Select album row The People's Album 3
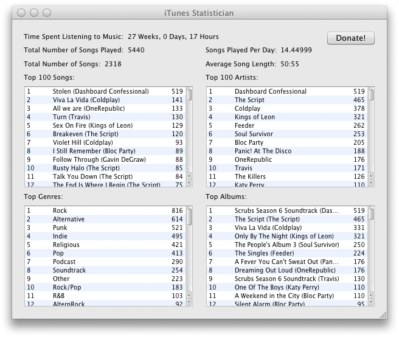The image size is (399, 337). pos(287,245)
